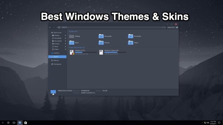This screenshot has height=125, width=223.
Task: Go back using the Back arrow
Action: click(50, 27)
